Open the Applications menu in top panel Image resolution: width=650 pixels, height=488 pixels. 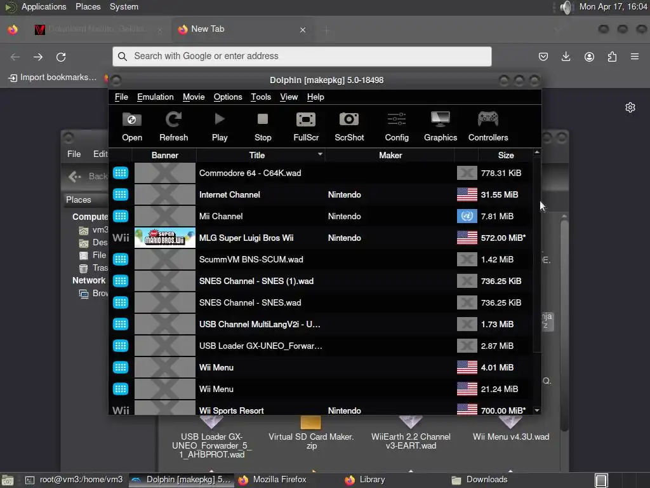44,6
